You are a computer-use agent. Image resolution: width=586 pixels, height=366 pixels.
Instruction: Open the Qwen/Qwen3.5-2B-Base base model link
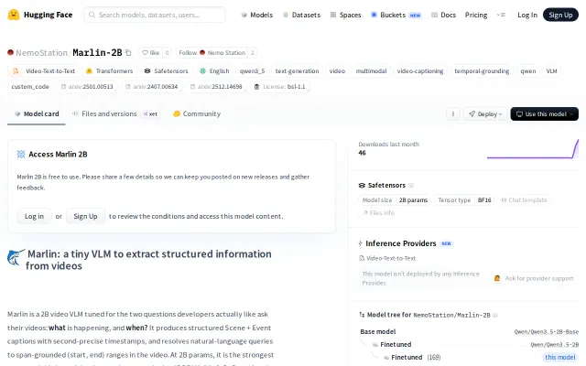click(x=546, y=331)
